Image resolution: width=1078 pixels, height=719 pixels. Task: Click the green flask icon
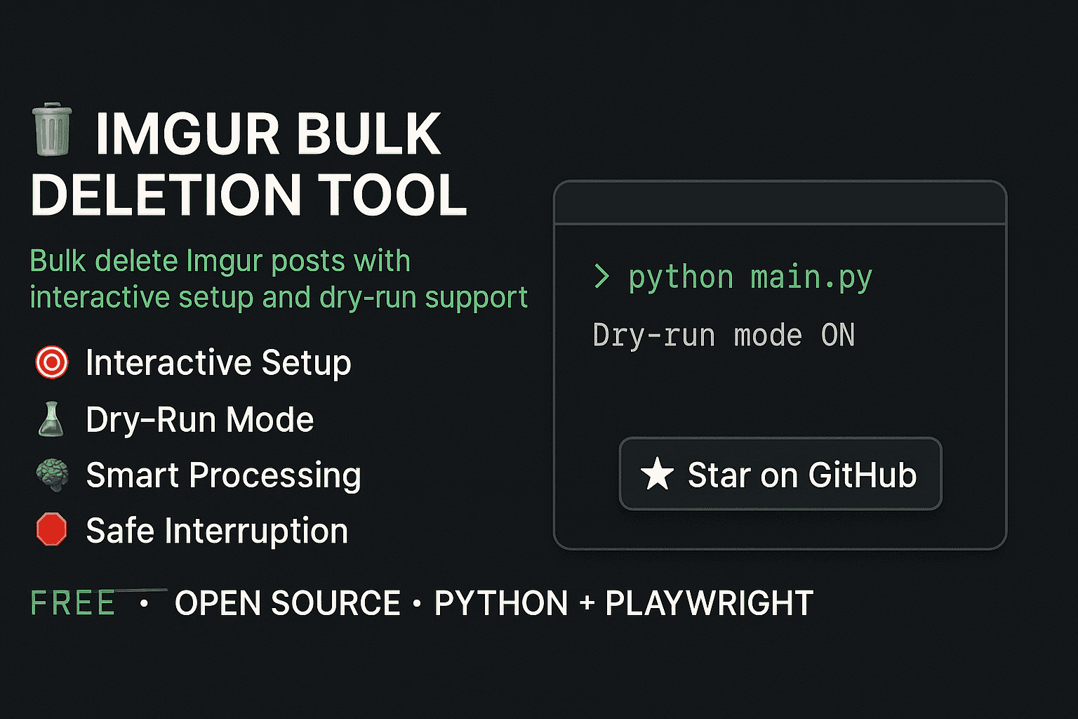(x=51, y=420)
